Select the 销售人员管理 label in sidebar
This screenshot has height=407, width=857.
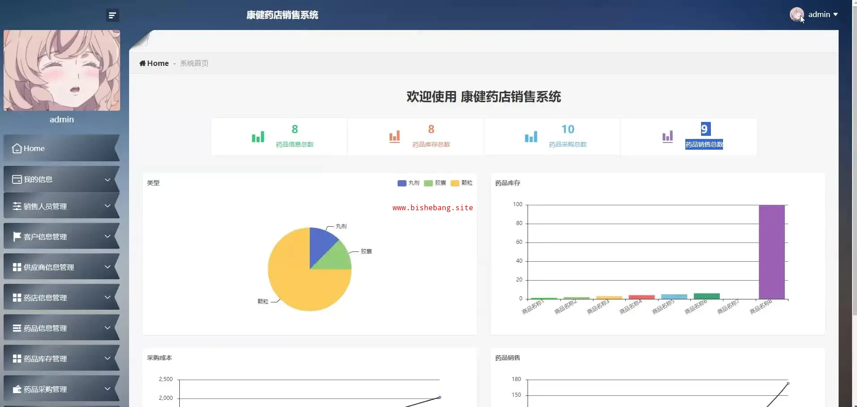point(45,206)
